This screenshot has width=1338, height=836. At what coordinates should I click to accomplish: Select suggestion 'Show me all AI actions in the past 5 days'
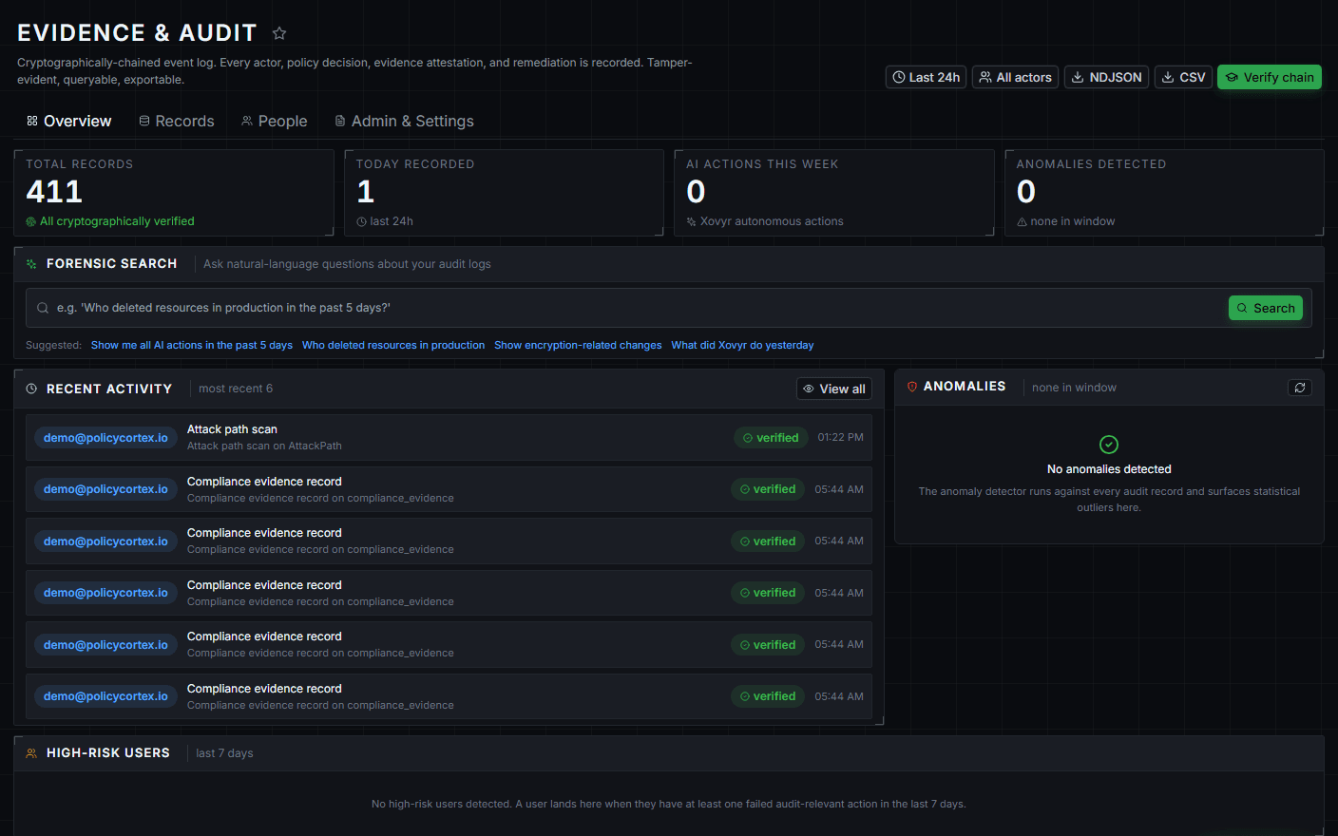[192, 345]
